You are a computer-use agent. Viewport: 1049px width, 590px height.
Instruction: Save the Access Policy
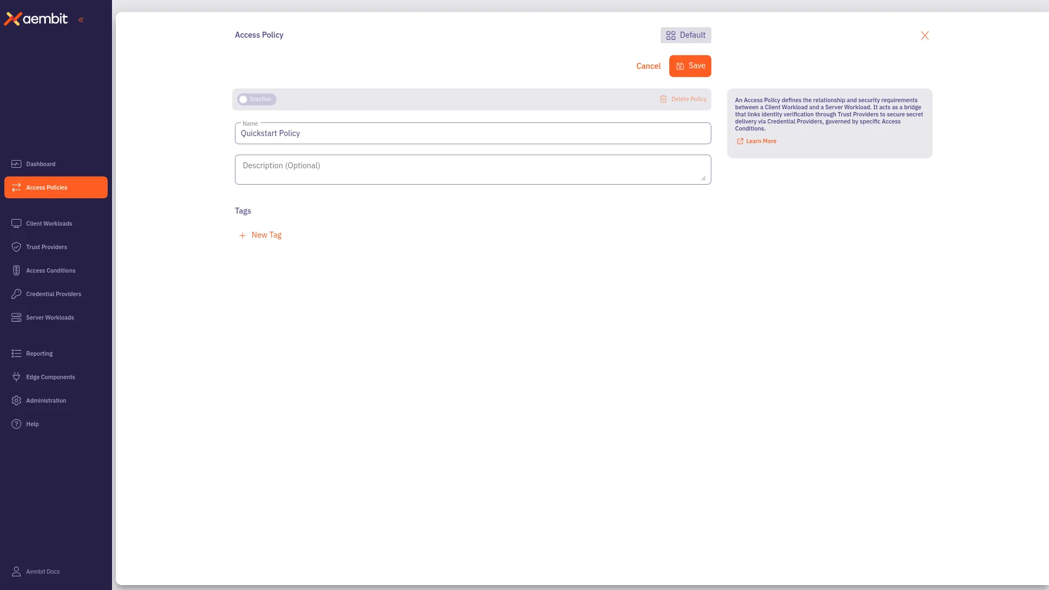[x=690, y=66]
